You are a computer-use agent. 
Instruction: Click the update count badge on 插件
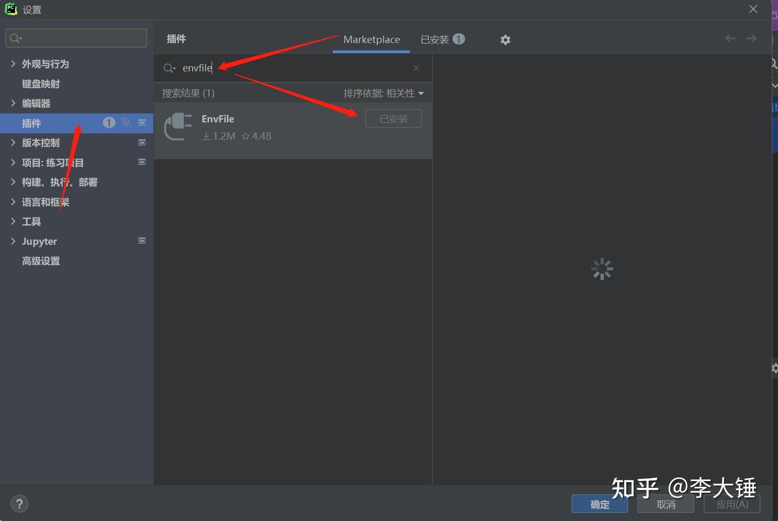coord(109,122)
